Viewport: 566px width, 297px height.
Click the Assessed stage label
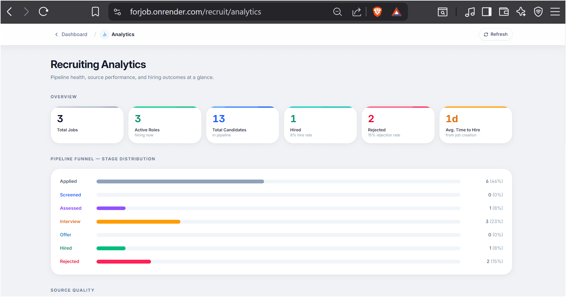click(71, 208)
